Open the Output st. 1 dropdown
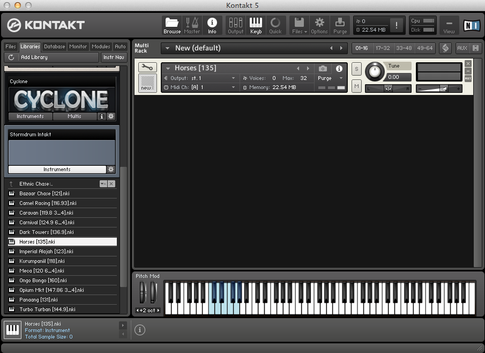485x353 pixels. [233, 78]
